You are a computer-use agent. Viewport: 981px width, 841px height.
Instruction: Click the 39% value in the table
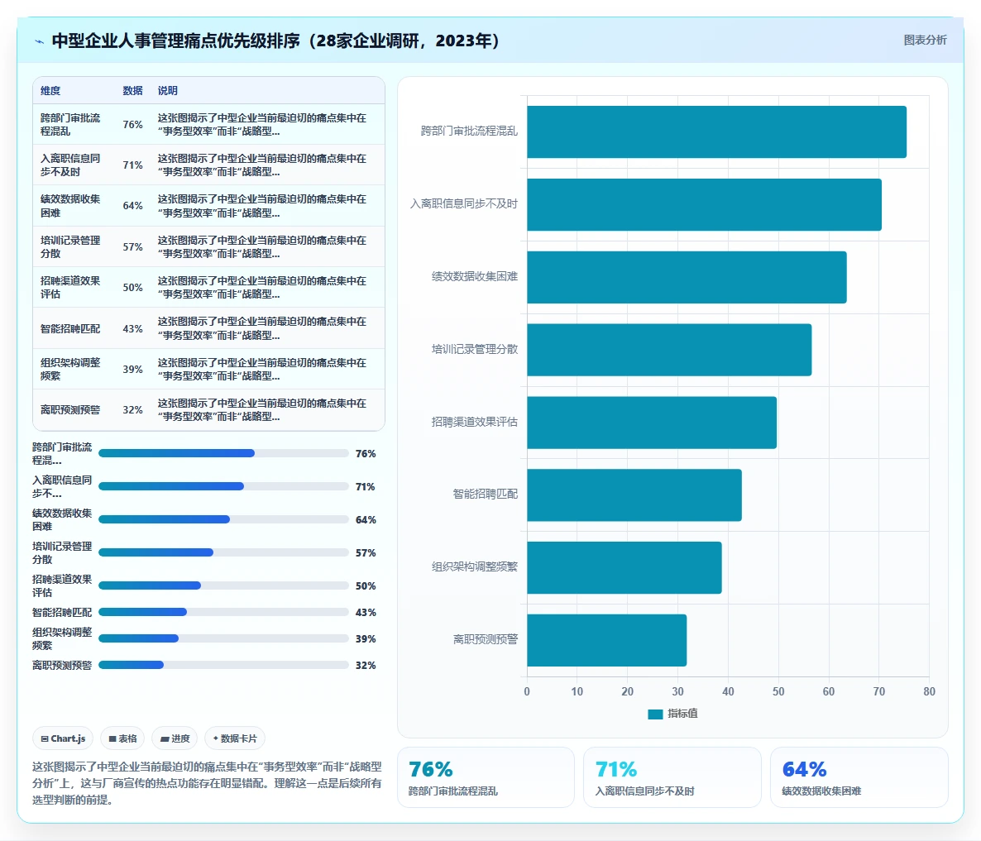[x=132, y=370]
